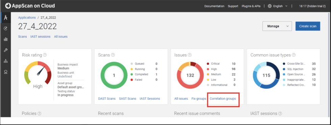Open the Applications sidebar icon
Screen dimensions: 331x125
pyautogui.click(x=6, y=18)
